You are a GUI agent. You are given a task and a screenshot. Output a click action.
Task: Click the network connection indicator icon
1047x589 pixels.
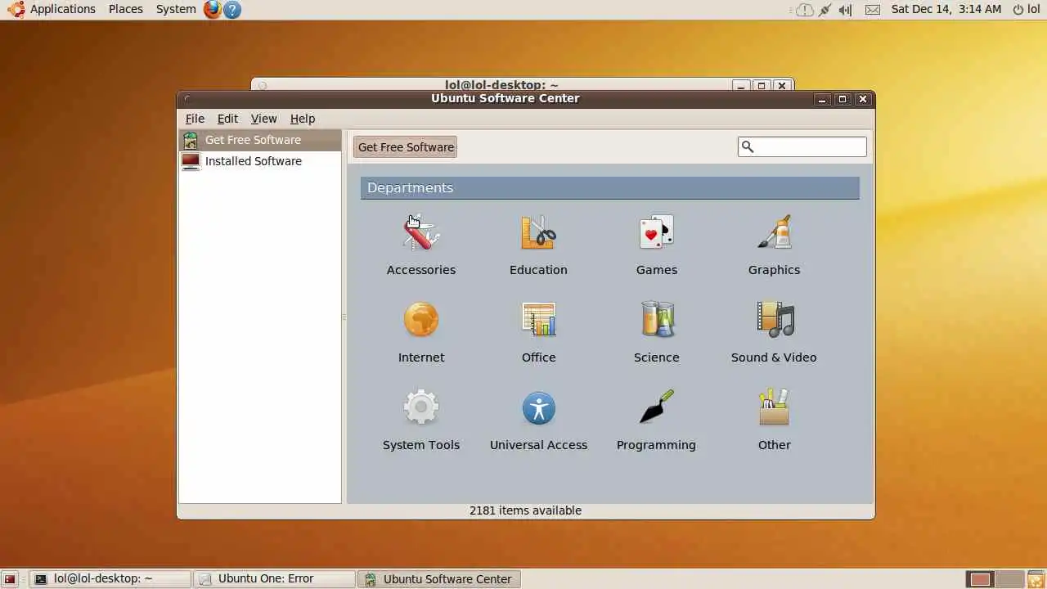pos(825,10)
